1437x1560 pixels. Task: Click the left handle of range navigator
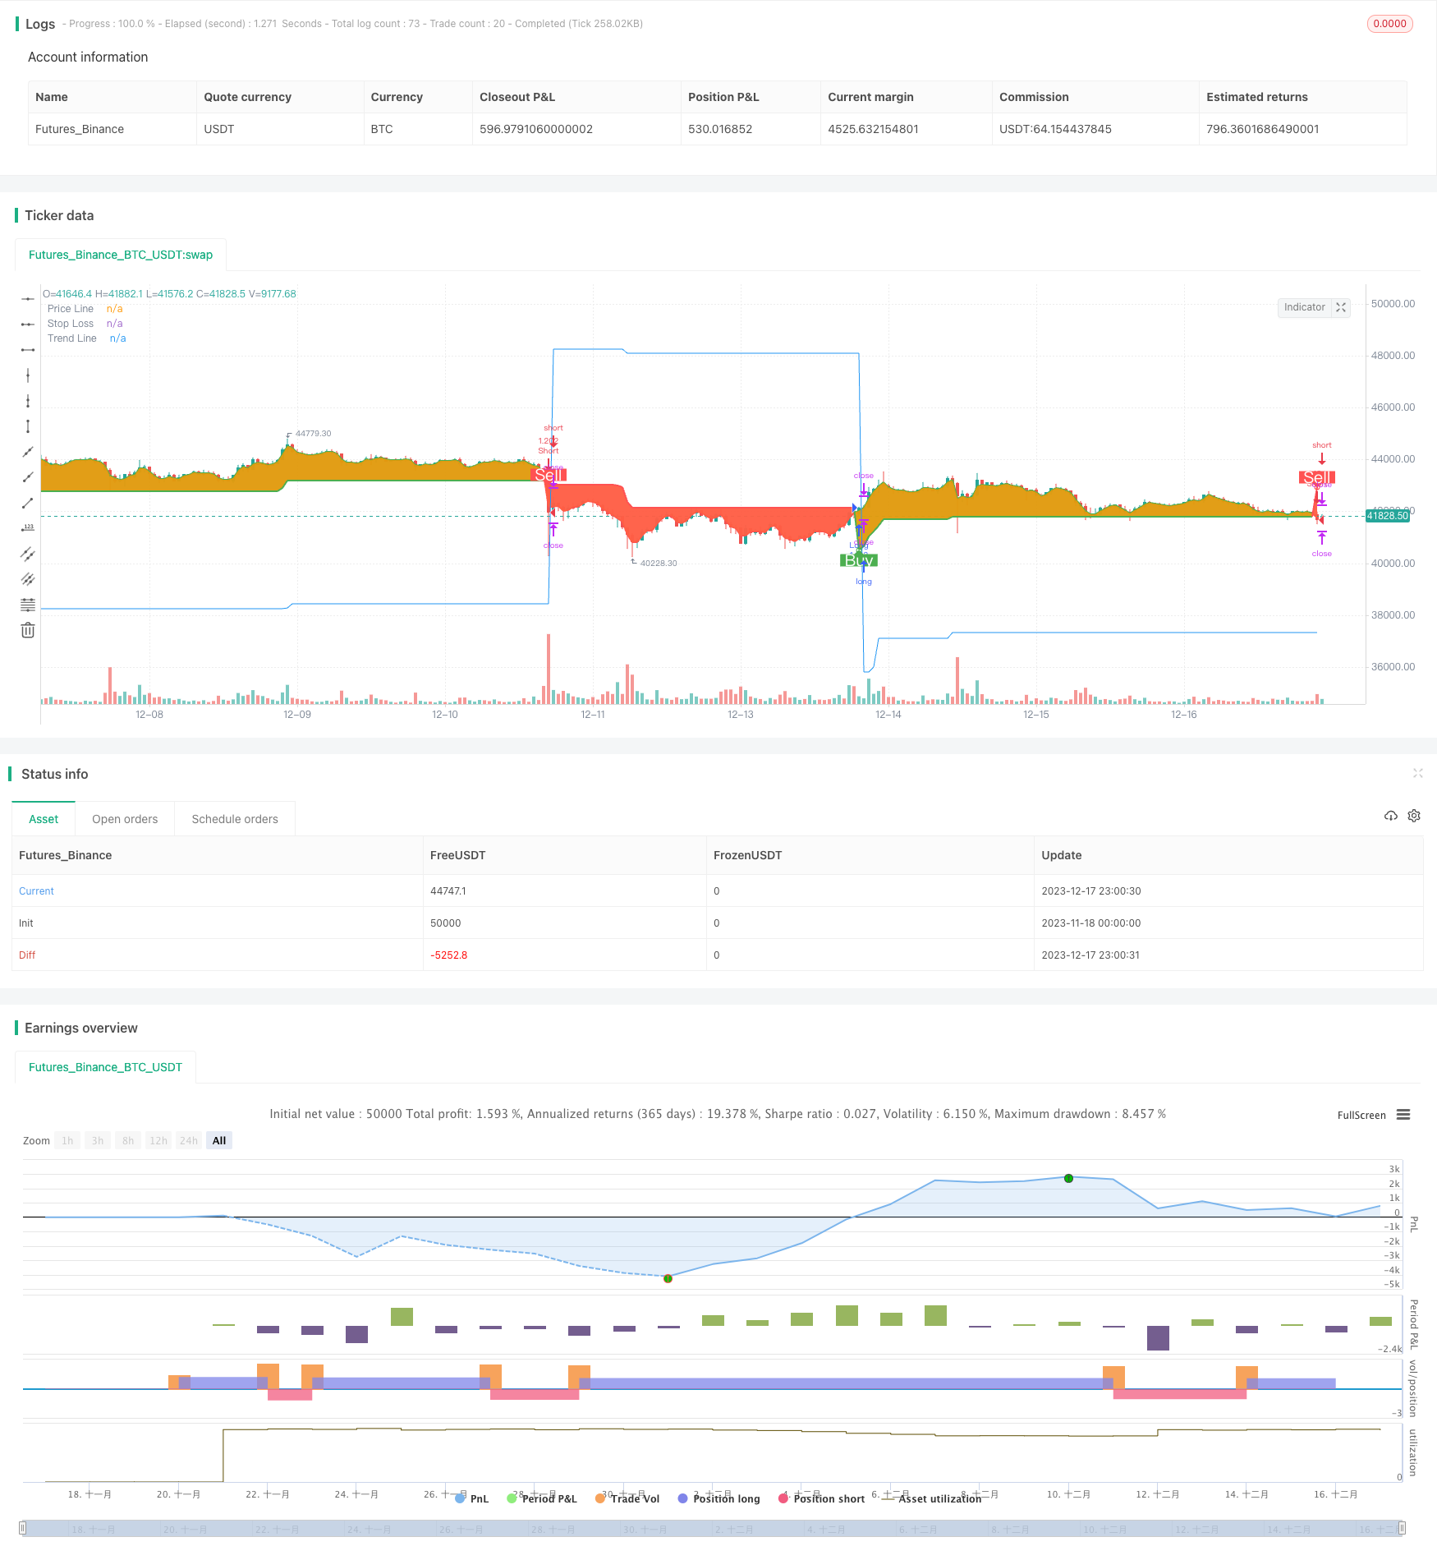point(23,1529)
